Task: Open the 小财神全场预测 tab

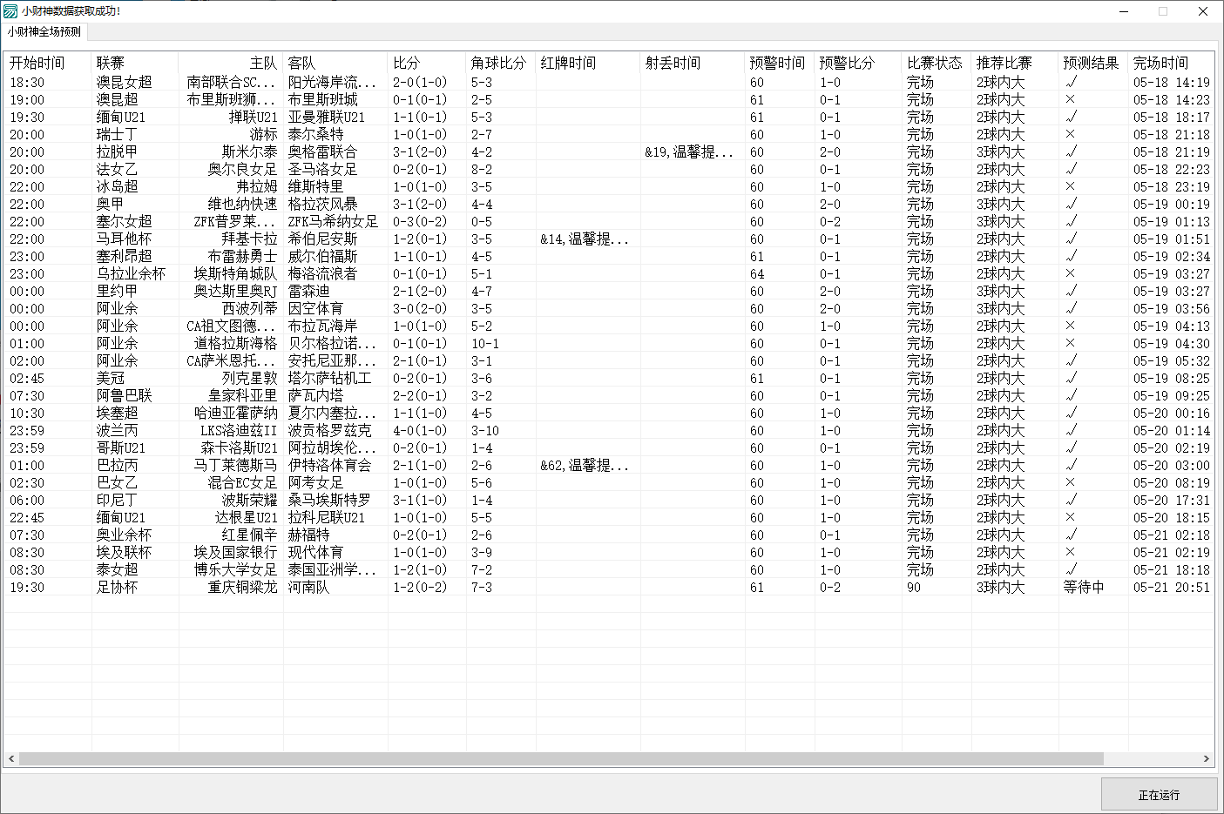Action: pyautogui.click(x=44, y=32)
